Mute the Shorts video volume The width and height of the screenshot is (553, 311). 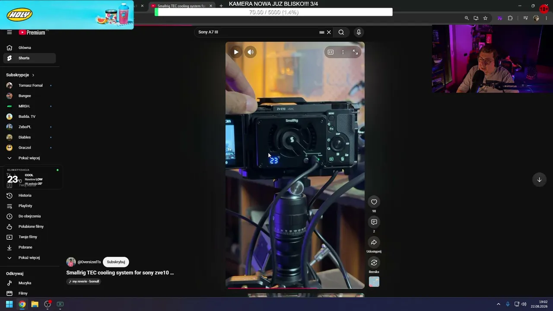click(251, 52)
